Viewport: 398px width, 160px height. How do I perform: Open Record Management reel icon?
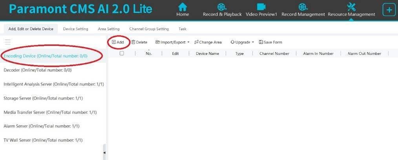[x=303, y=7]
